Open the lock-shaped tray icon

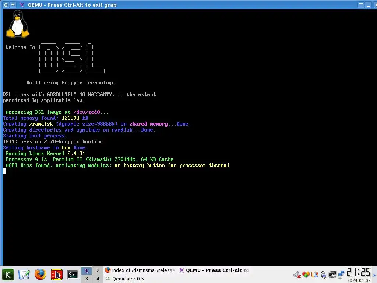pos(324,275)
